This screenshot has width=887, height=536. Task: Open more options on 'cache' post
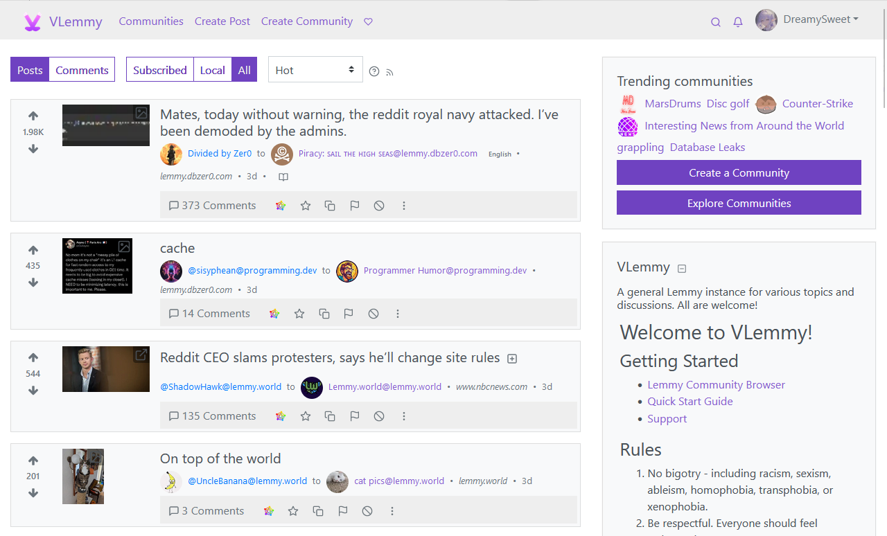(398, 314)
